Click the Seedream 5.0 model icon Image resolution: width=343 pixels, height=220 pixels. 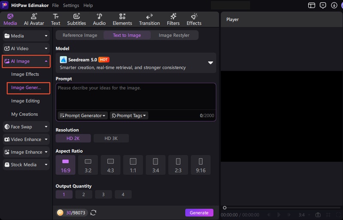tap(63, 59)
